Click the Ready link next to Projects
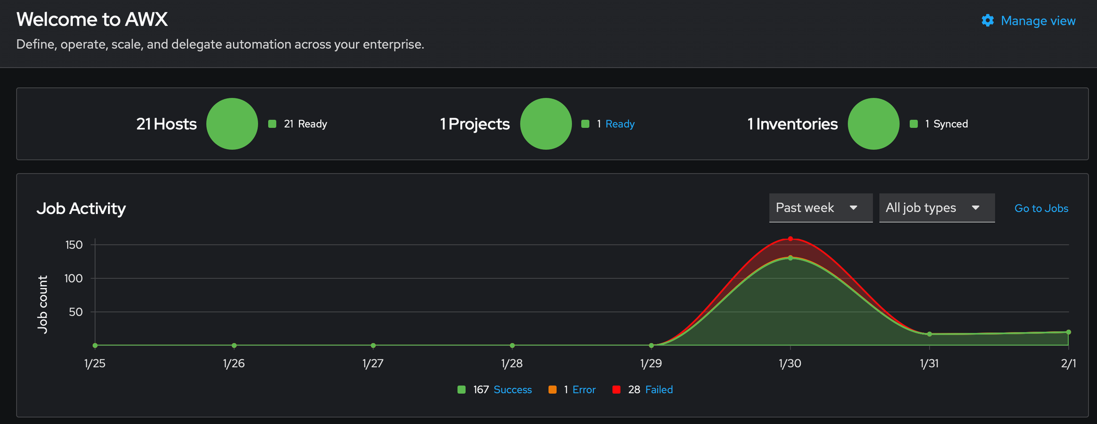Image resolution: width=1097 pixels, height=424 pixels. point(620,124)
